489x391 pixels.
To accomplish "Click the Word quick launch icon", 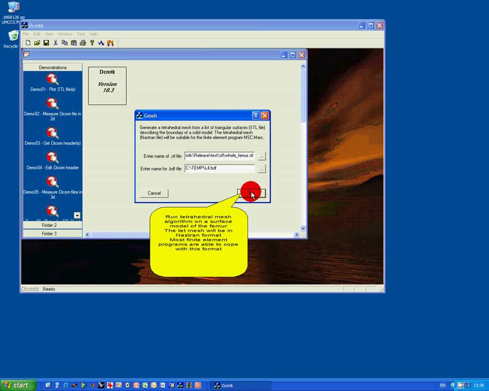I will [162, 386].
